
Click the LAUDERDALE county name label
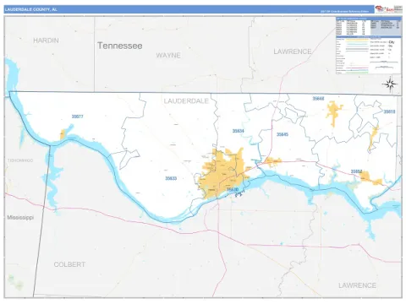click(x=186, y=101)
